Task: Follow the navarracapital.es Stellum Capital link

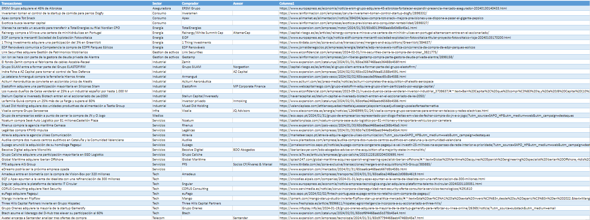Action: 352,96
